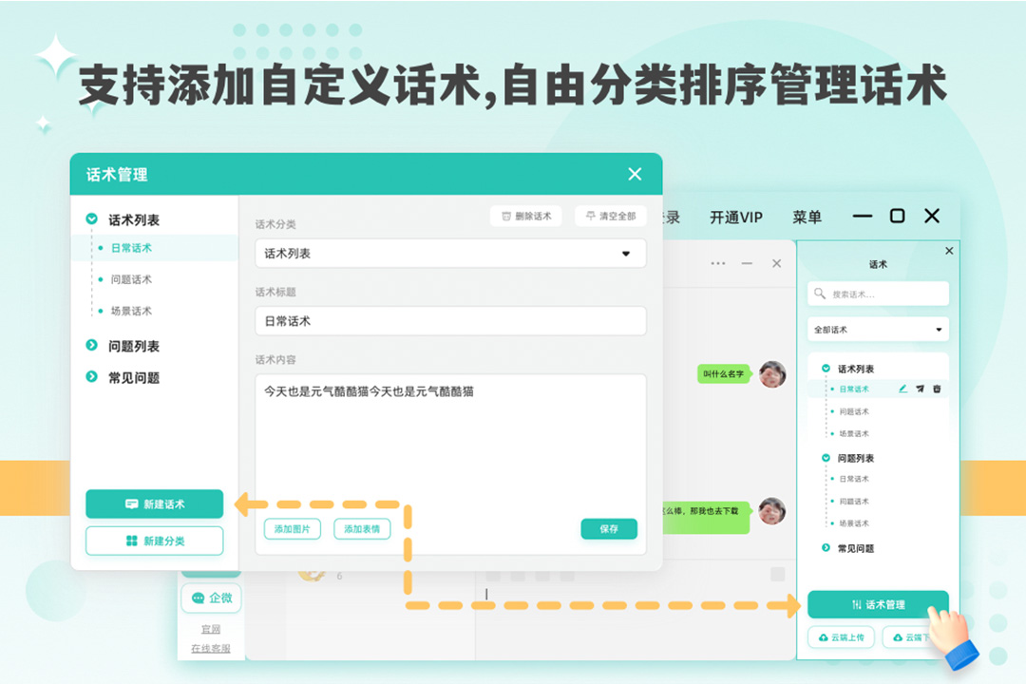Click the cloud icon on 云端上传
The width and height of the screenshot is (1026, 684).
824,636
